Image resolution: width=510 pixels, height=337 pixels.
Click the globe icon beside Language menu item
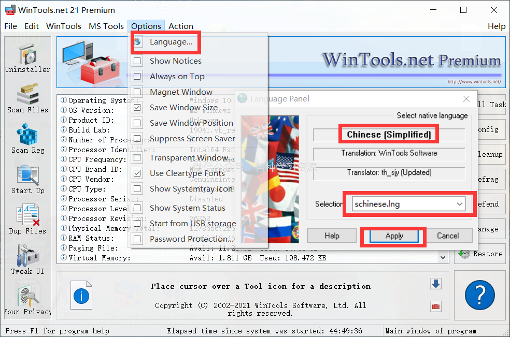pyautogui.click(x=137, y=41)
